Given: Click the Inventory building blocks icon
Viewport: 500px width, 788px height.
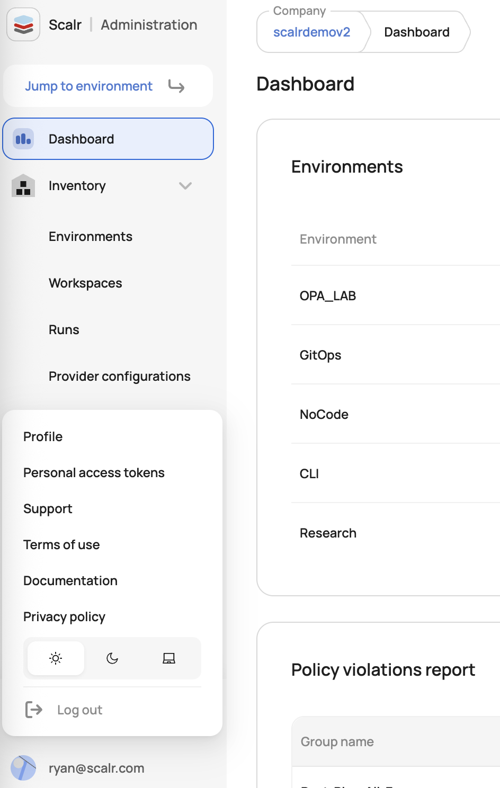Looking at the screenshot, I should [x=23, y=186].
